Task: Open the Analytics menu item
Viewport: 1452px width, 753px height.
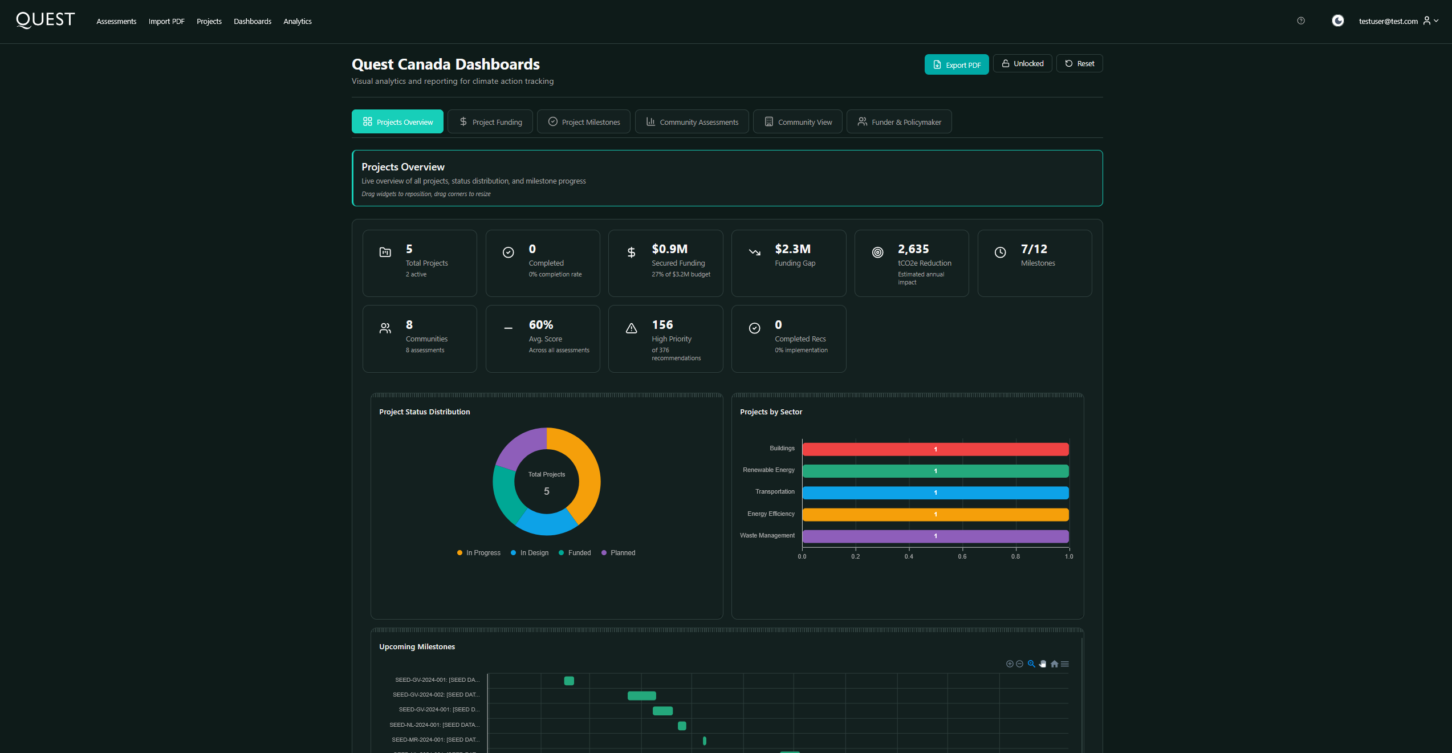Action: point(297,21)
